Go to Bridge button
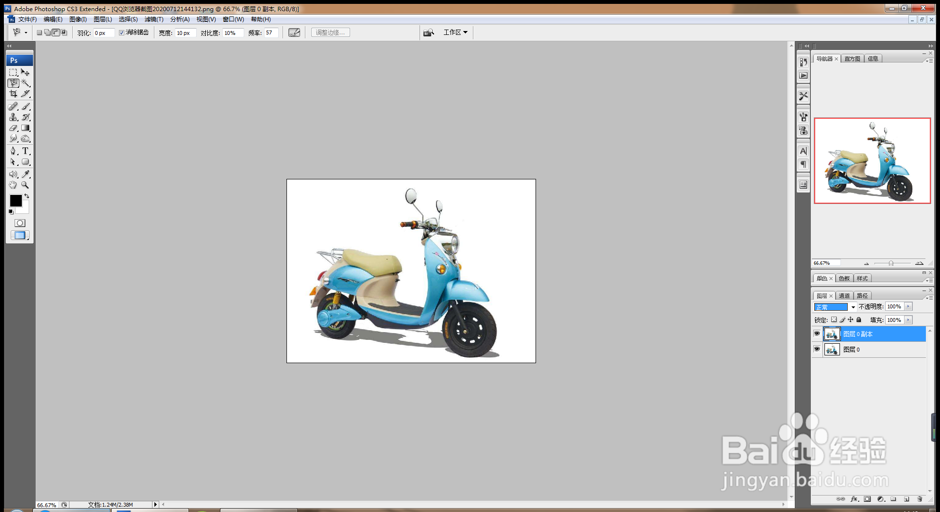Viewport: 940px width, 512px height. pyautogui.click(x=428, y=32)
